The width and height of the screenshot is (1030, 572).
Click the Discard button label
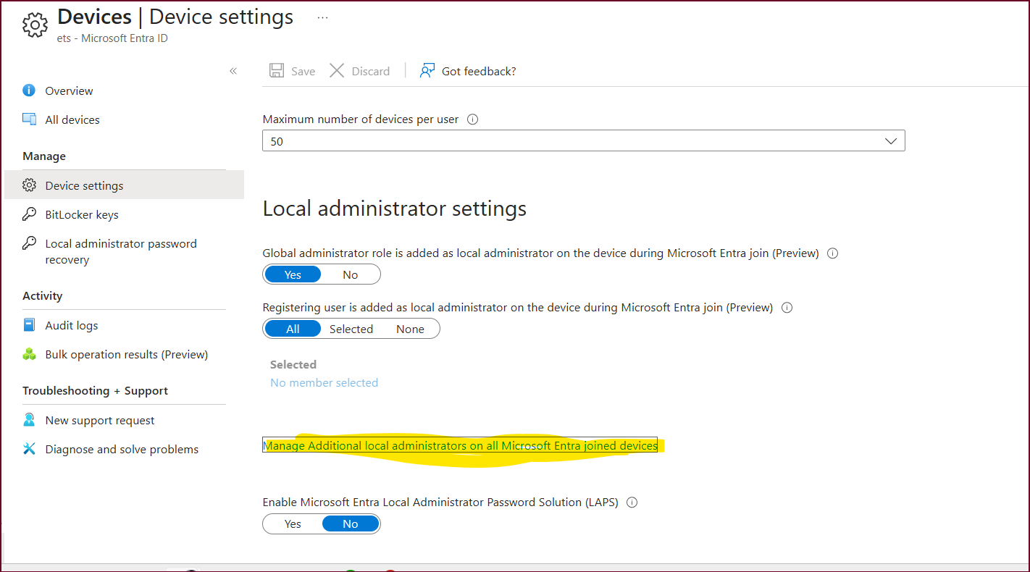coord(371,71)
